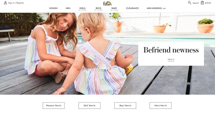Open the Men menu
The image size is (215, 116).
pyautogui.click(x=68, y=8)
